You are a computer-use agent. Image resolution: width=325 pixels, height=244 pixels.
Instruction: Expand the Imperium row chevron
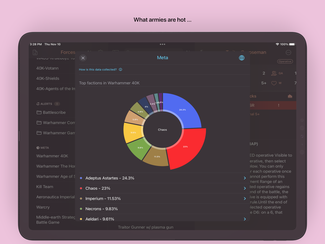pyautogui.click(x=245, y=198)
